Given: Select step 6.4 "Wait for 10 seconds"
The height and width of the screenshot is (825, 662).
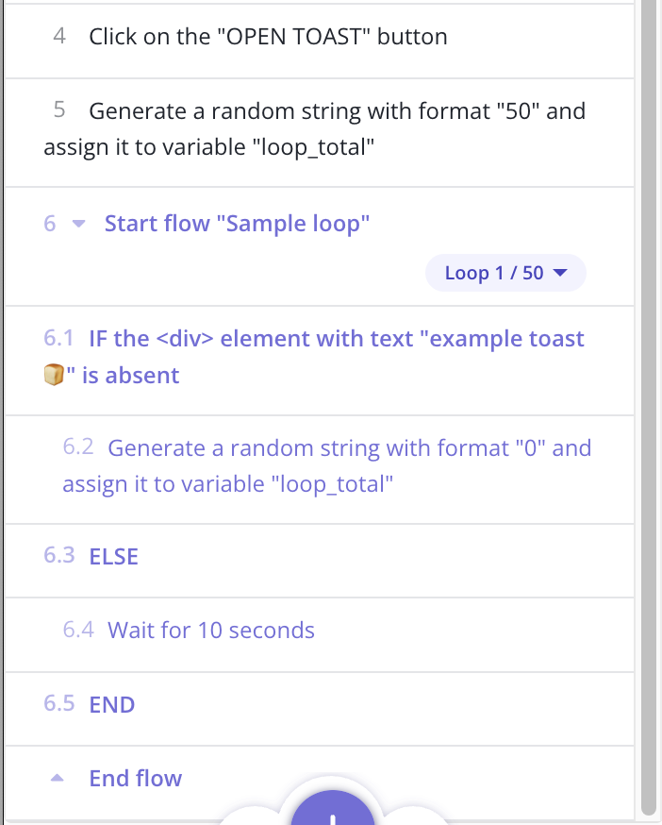Looking at the screenshot, I should (210, 630).
